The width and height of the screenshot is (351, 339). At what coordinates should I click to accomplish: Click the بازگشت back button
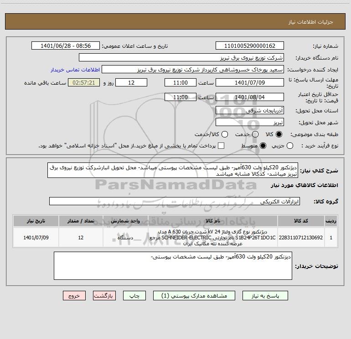click(104, 296)
